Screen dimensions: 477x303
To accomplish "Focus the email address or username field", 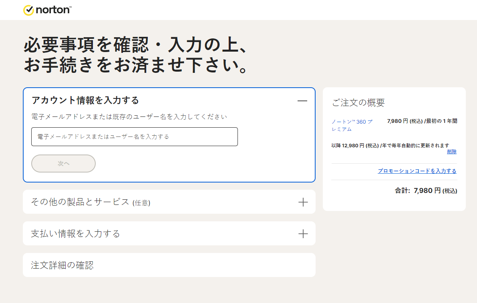I will pos(135,137).
